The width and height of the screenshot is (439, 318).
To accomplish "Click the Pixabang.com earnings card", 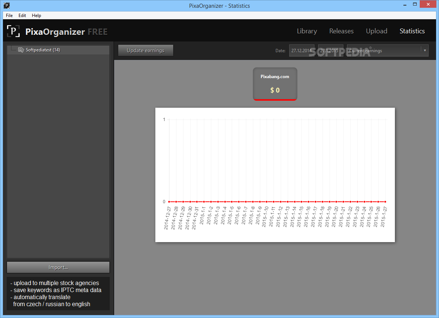I will tap(275, 84).
